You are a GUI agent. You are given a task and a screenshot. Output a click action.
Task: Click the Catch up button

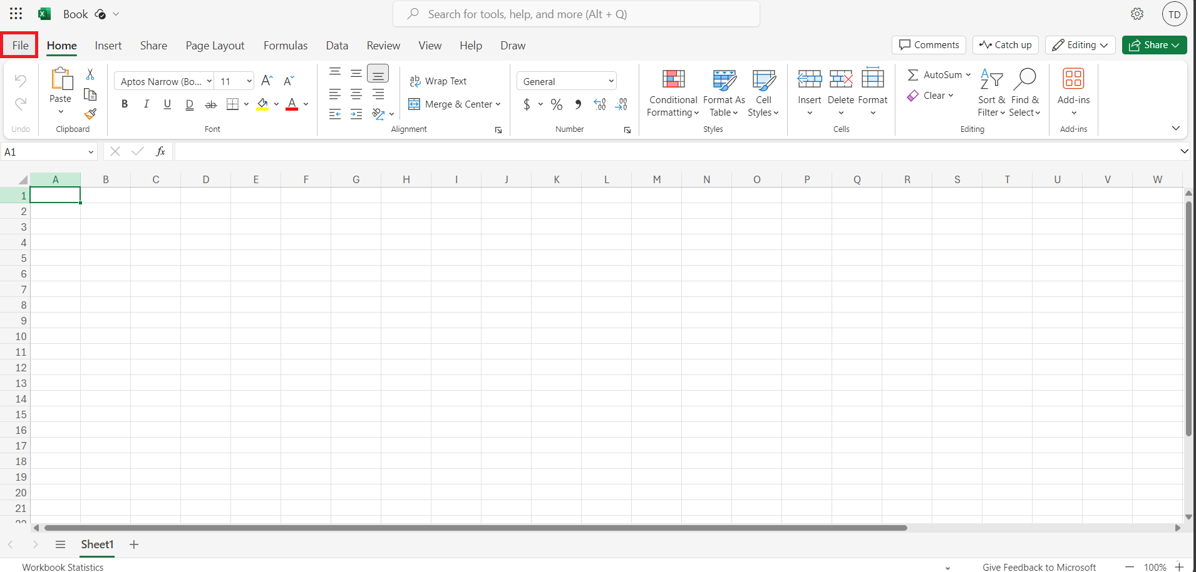tap(1006, 45)
